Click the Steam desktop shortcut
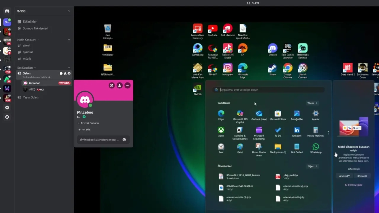This screenshot has height=213, width=379. pos(272,70)
